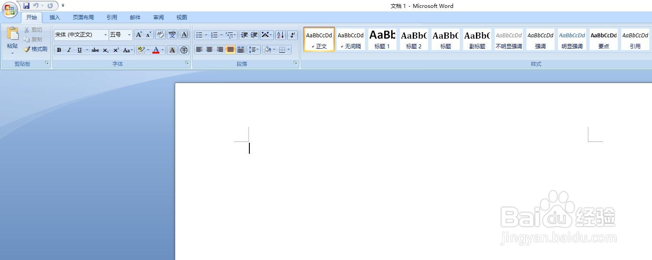Open the Clipboard (剪贴板) pane launcher
Image resolution: width=652 pixels, height=260 pixels.
tap(47, 63)
